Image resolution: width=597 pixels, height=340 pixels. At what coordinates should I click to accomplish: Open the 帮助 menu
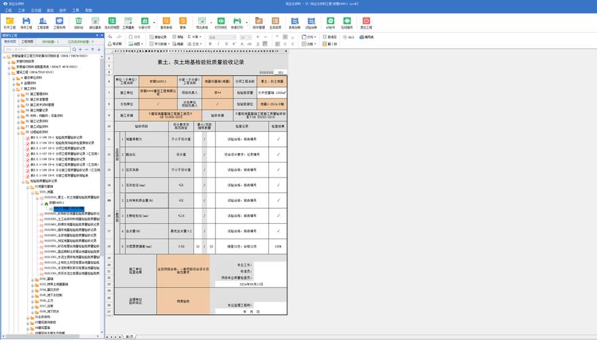point(89,10)
